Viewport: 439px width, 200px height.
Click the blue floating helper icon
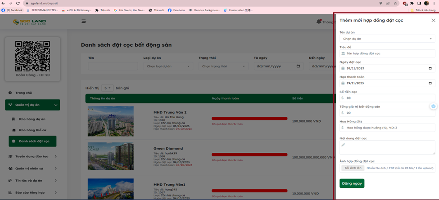click(x=433, y=106)
